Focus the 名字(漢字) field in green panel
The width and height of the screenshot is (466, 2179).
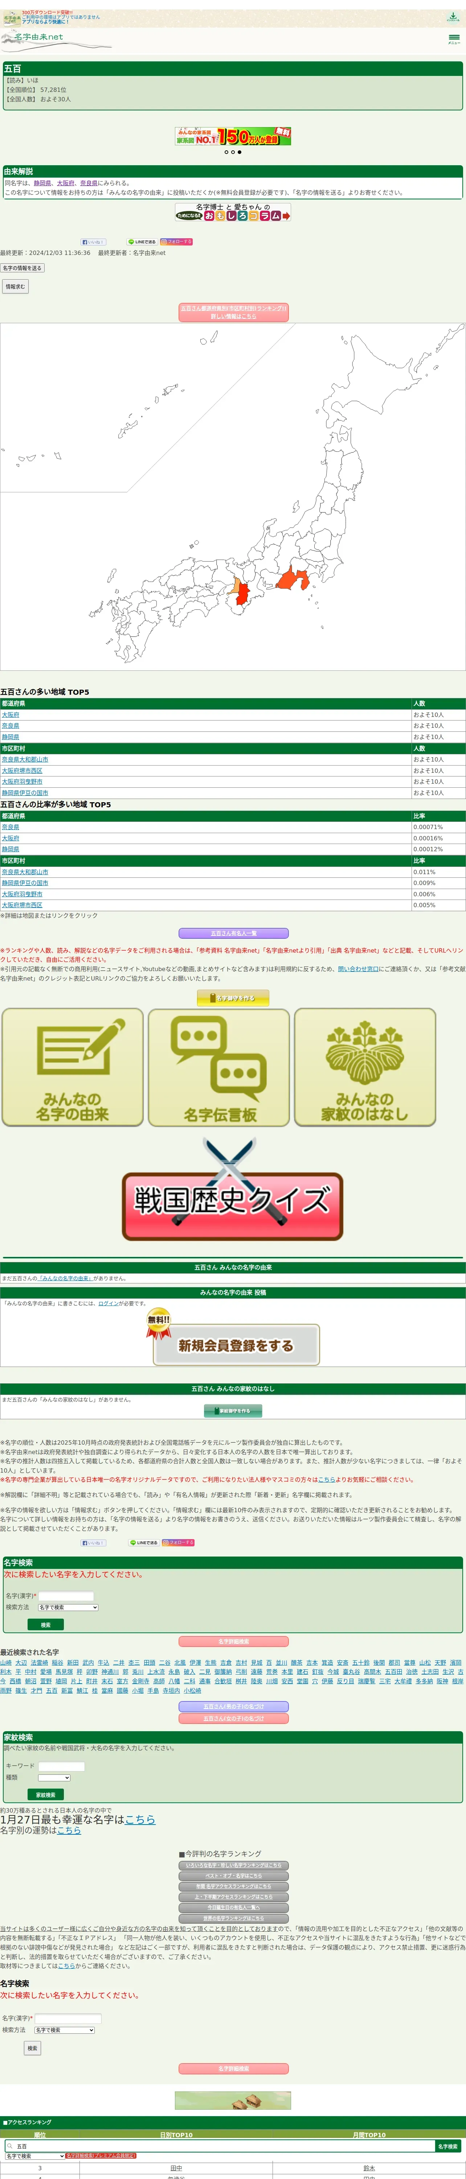(x=66, y=1595)
